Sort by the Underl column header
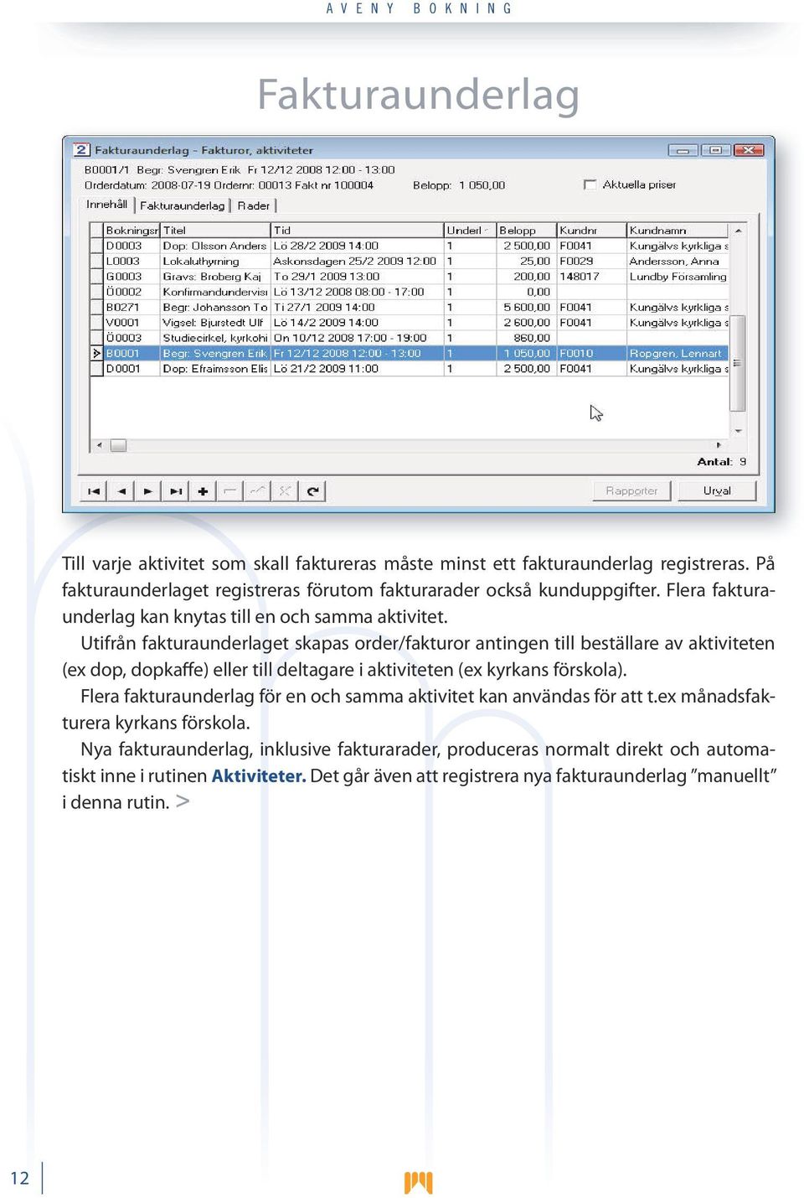This screenshot has width=804, height=1198. pos(469,231)
